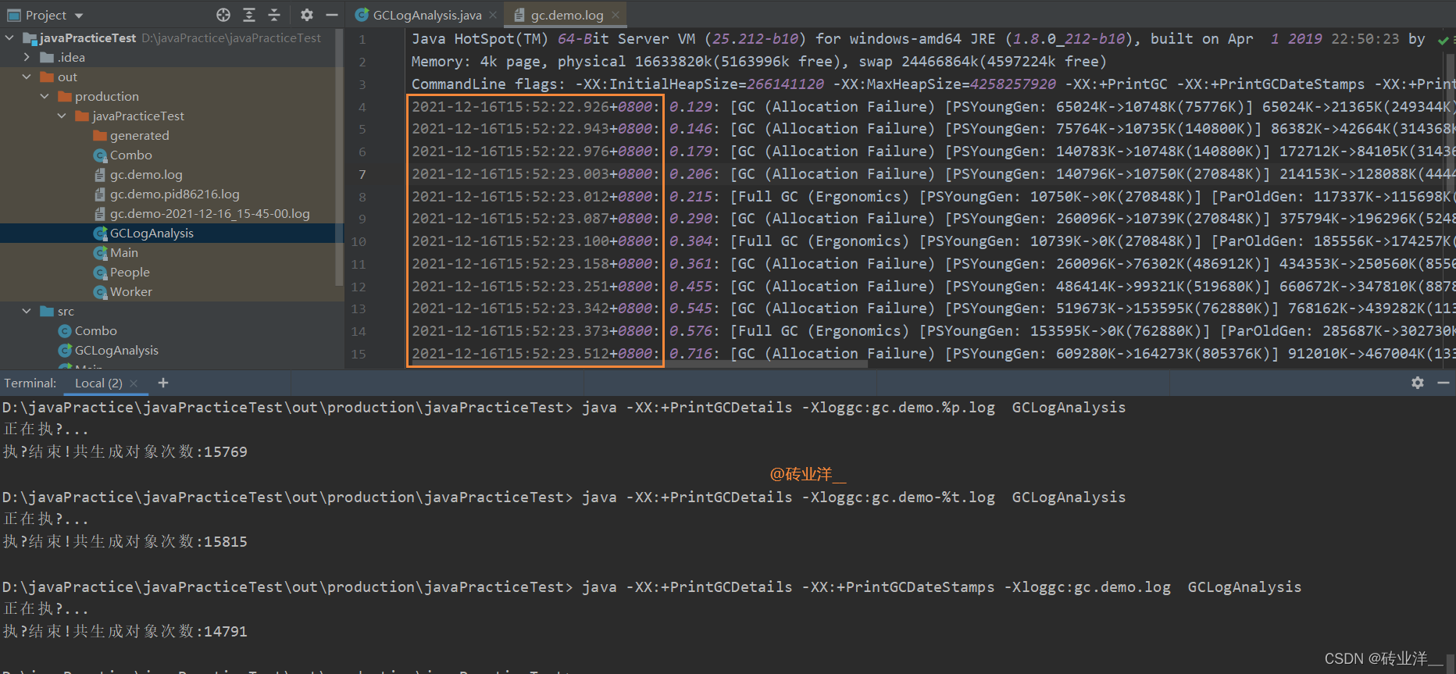Close the Local (2) terminal session

click(134, 383)
